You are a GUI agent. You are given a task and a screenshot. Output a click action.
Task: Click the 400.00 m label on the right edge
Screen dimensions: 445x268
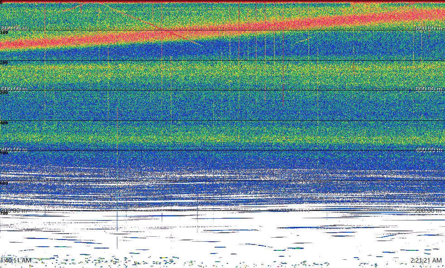[429, 149]
